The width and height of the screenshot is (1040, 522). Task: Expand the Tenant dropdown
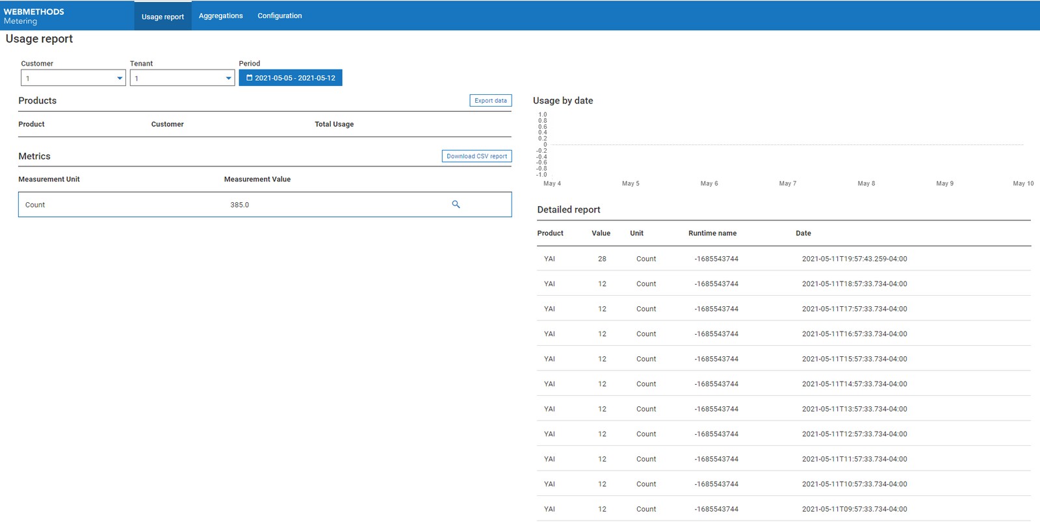pyautogui.click(x=182, y=78)
